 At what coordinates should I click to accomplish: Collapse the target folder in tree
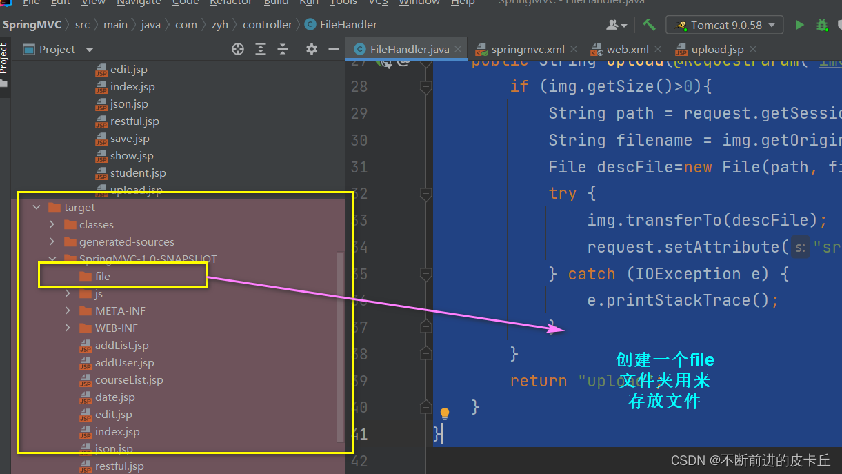click(x=37, y=207)
